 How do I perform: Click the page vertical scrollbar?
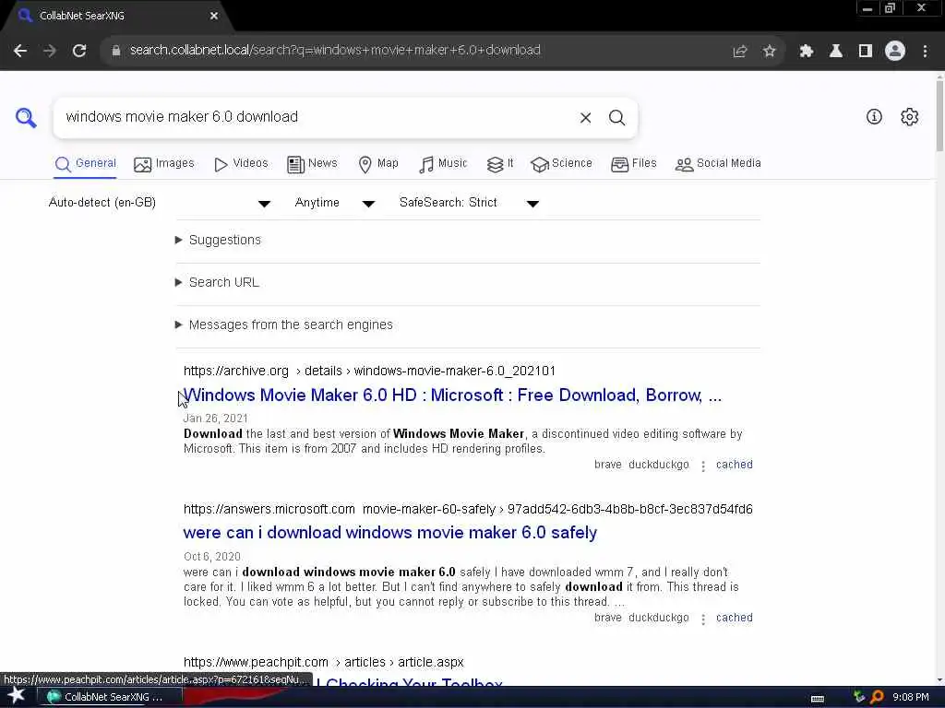[939, 113]
